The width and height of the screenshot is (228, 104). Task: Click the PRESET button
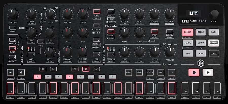[187, 32]
